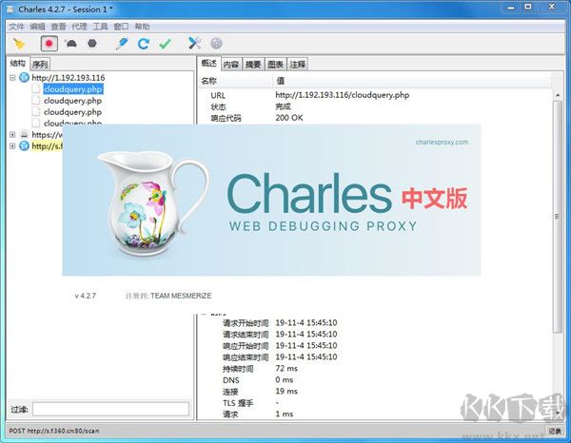Click the overview panel vertical scrollbar

[x=557, y=217]
